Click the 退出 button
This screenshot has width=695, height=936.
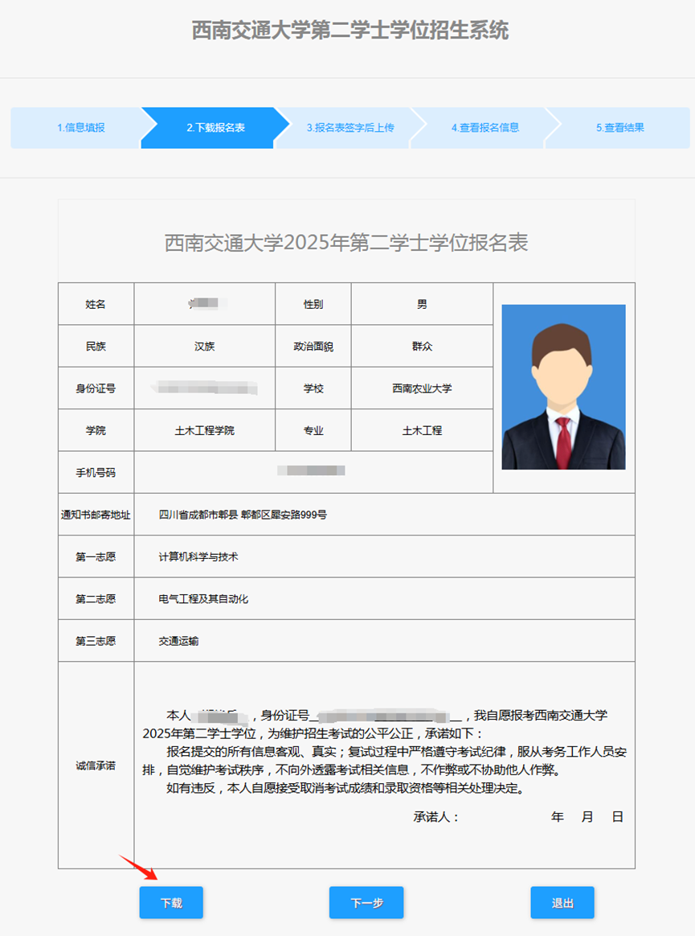click(562, 903)
